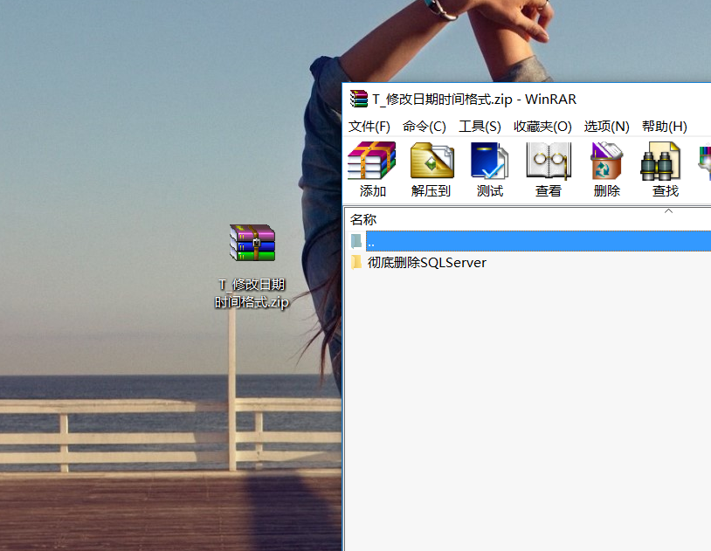Click the Add (添加) toolbar icon

coord(372,161)
